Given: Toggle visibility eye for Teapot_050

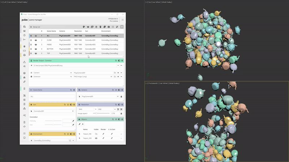Looking at the screenshot, I should [96, 138].
